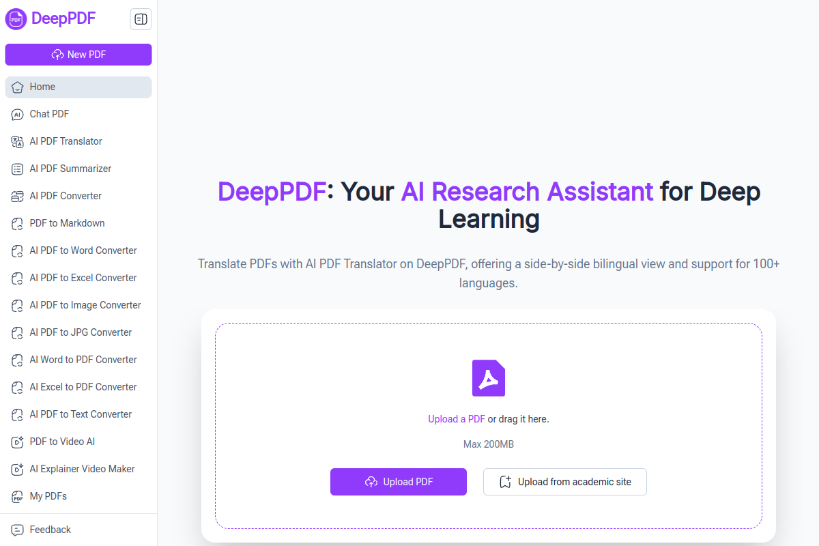Click the 'Max 200MB' text
Viewport: 819px width, 546px height.
[x=489, y=444]
